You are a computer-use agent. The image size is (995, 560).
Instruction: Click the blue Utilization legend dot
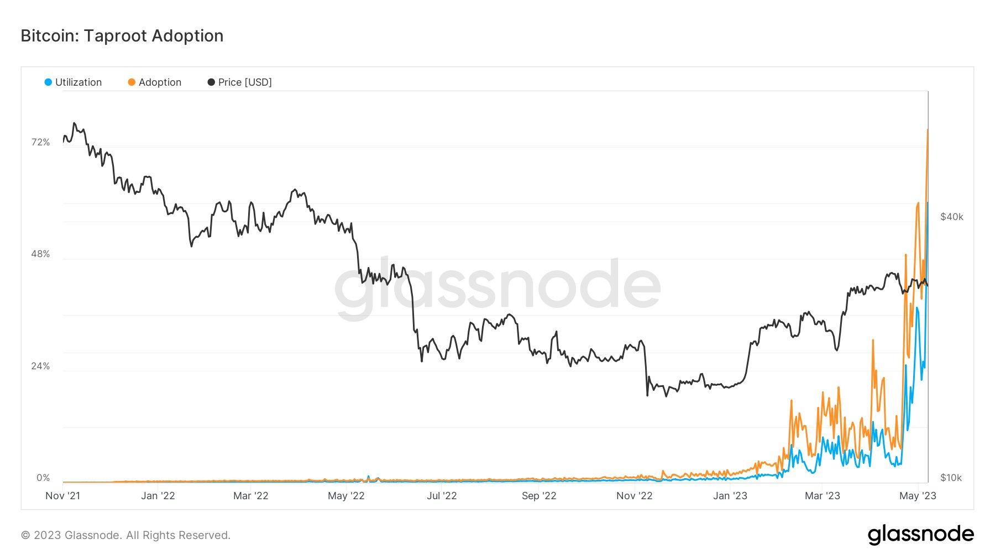coord(48,82)
